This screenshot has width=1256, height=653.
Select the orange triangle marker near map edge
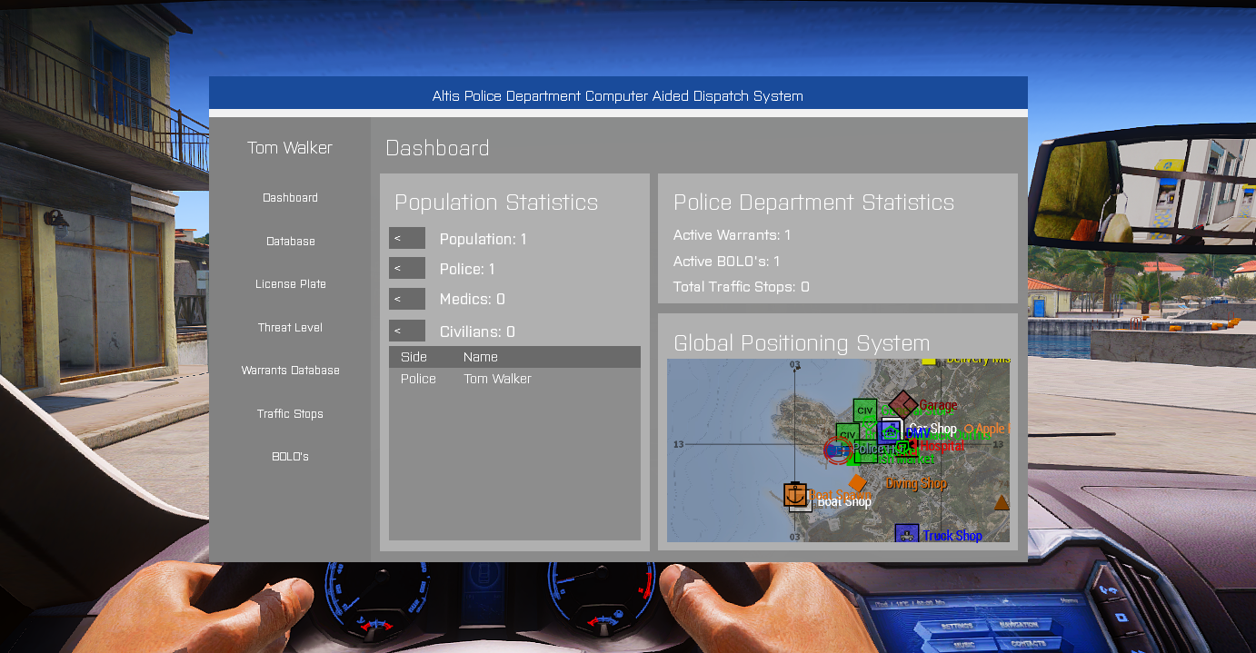coord(1001,504)
